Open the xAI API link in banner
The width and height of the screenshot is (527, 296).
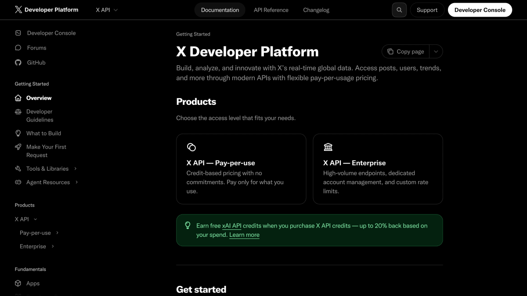point(232,226)
